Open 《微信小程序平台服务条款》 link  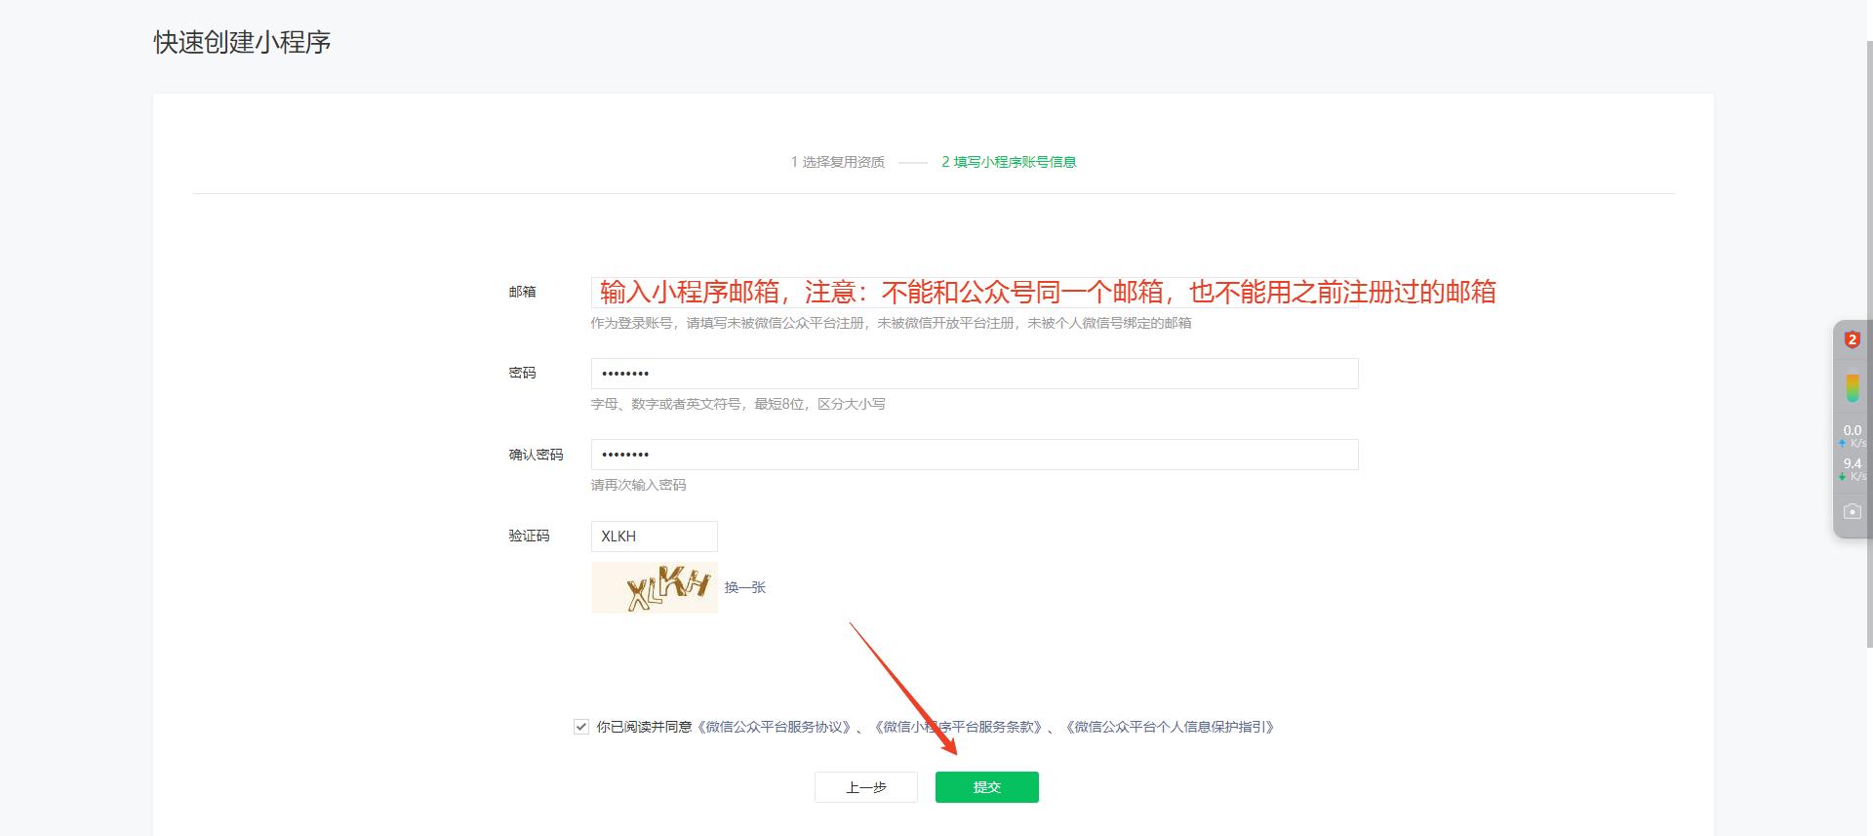[960, 727]
